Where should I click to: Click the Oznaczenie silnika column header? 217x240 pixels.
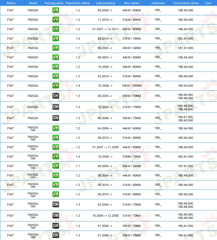(x=186, y=3)
